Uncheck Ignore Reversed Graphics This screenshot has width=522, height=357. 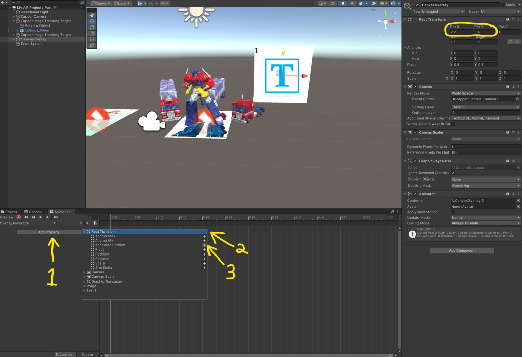click(453, 173)
